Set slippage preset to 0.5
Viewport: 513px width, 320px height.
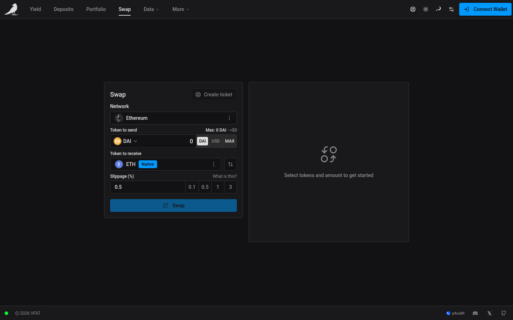click(x=205, y=187)
